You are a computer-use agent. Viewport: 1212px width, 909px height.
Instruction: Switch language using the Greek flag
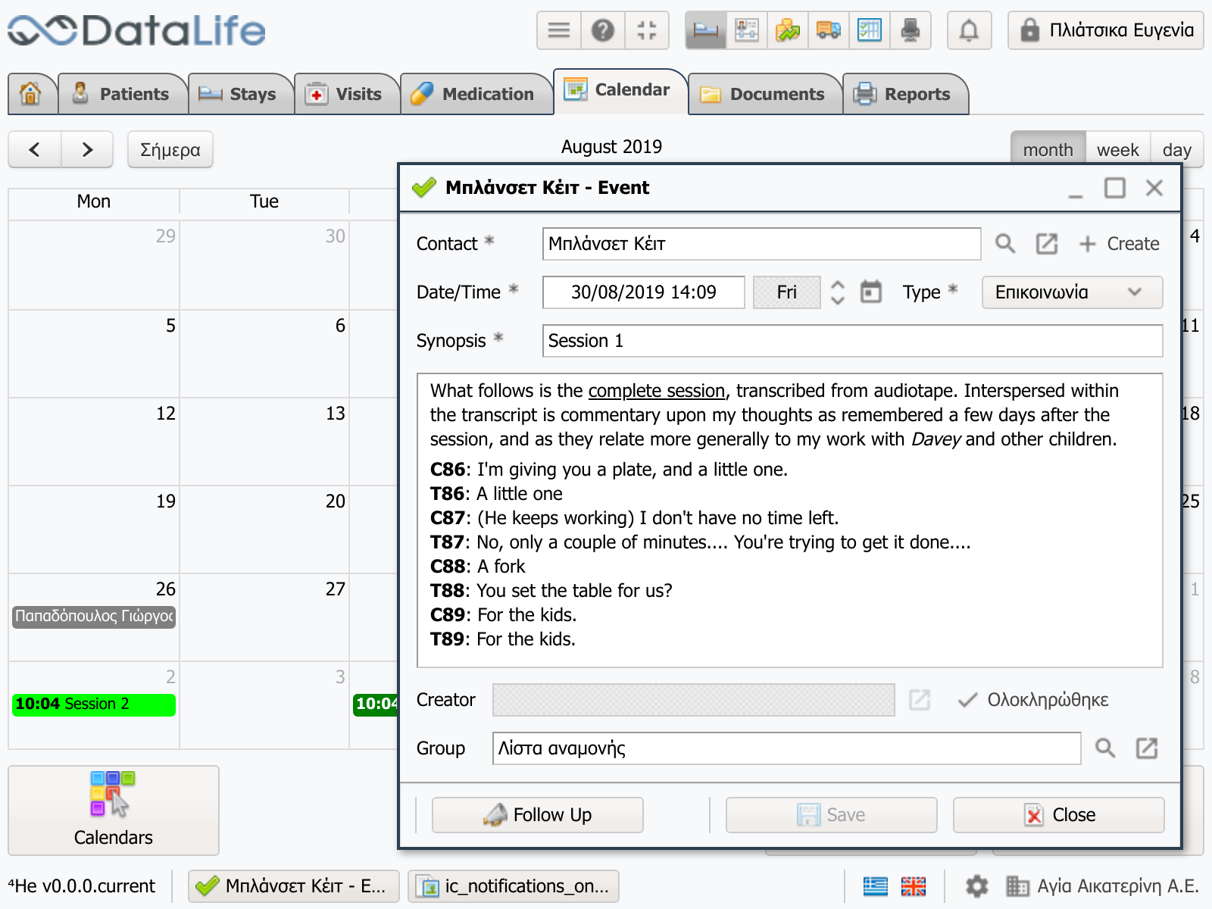[875, 886]
